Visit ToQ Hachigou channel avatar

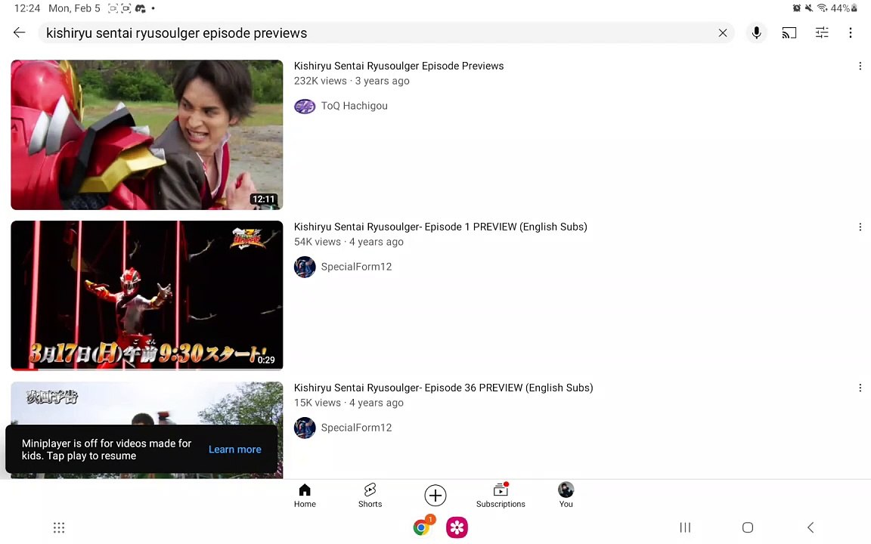305,106
